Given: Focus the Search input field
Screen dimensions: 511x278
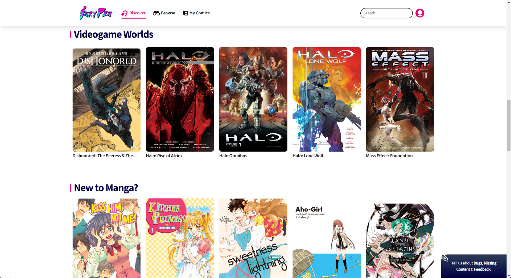Looking at the screenshot, I should coord(386,13).
